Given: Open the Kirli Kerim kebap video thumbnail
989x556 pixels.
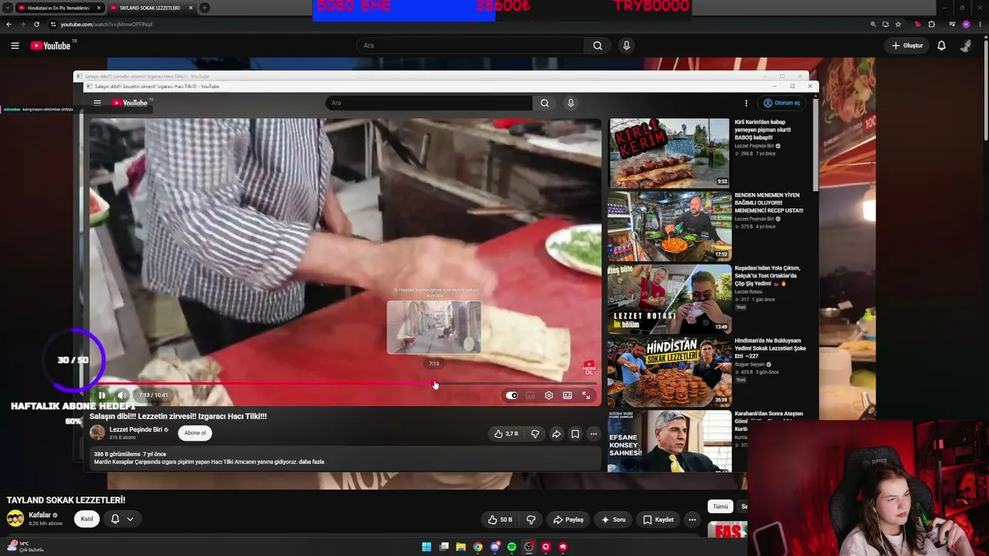Looking at the screenshot, I should [x=669, y=153].
